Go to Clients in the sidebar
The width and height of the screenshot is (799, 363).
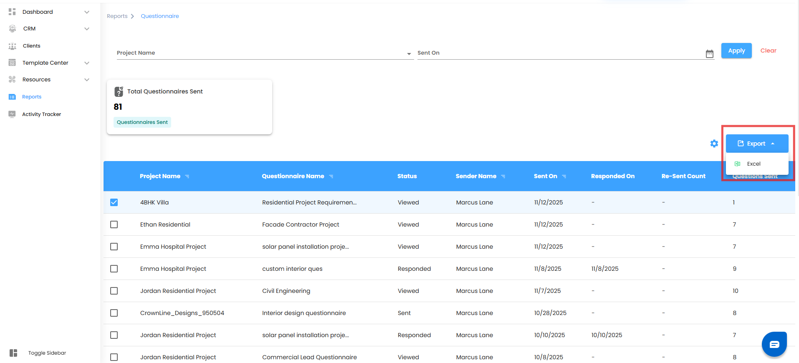[32, 46]
